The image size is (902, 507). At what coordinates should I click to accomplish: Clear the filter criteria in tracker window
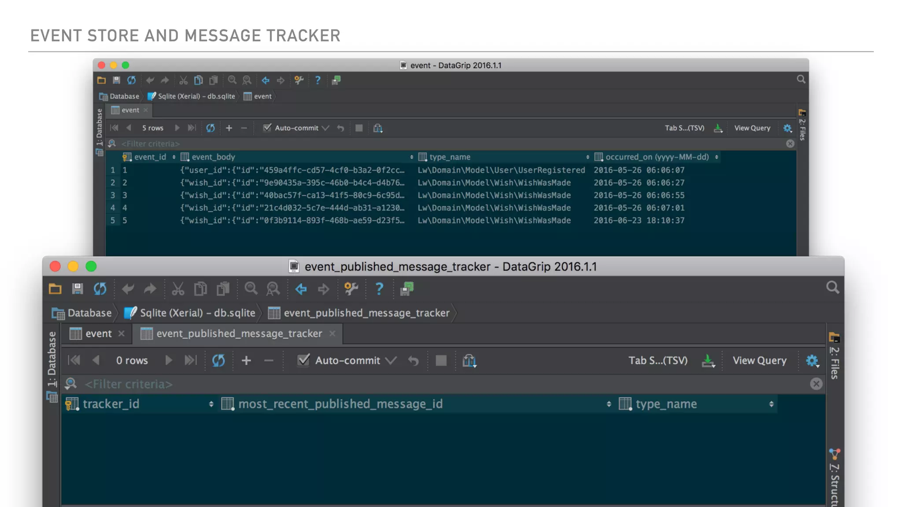click(816, 384)
